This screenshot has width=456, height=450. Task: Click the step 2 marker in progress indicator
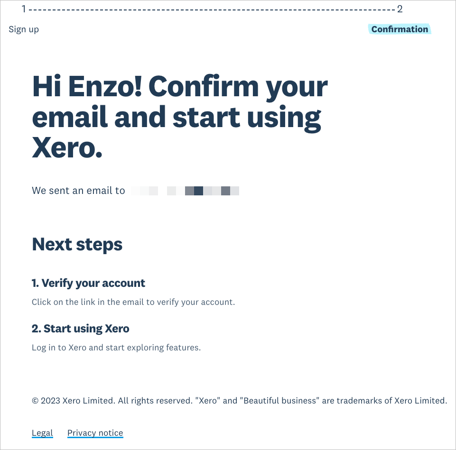[400, 9]
